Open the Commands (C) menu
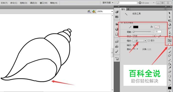The height and width of the screenshot is (92, 173). pos(14,3)
